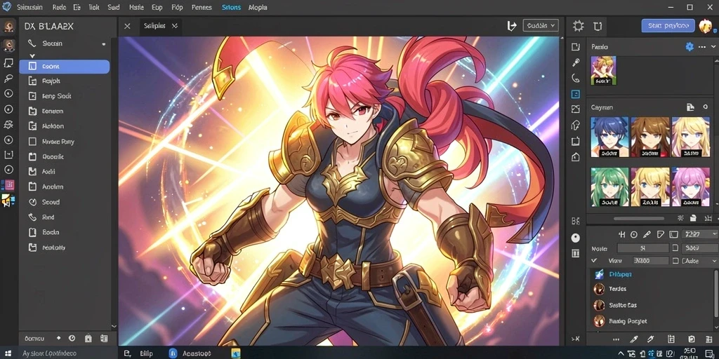The height and width of the screenshot is (359, 719).
Task: Select the eyedropper icon in the bottom-right toolbar
Action: (x=634, y=339)
